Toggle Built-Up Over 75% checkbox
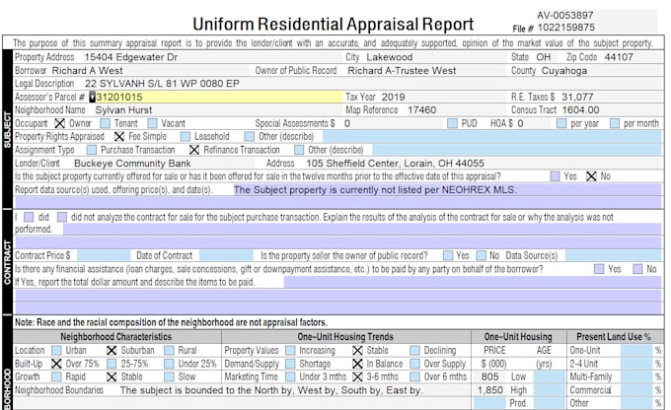Viewport: 671px width, 410px height. pyautogui.click(x=56, y=364)
